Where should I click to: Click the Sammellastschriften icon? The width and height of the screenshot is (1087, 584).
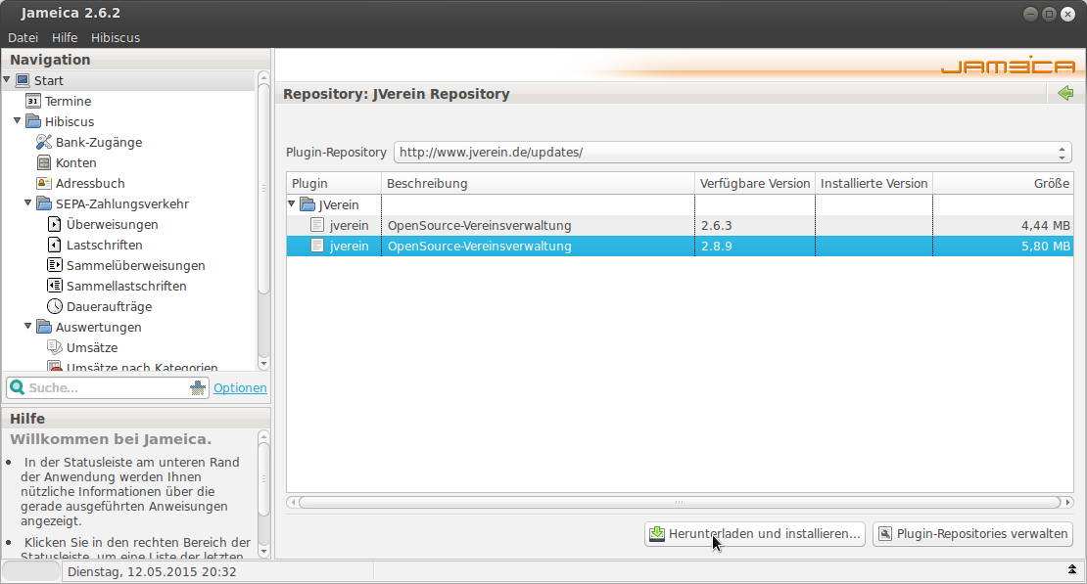(55, 286)
